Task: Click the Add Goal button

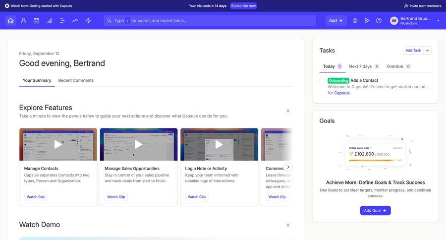Action: click(375, 211)
